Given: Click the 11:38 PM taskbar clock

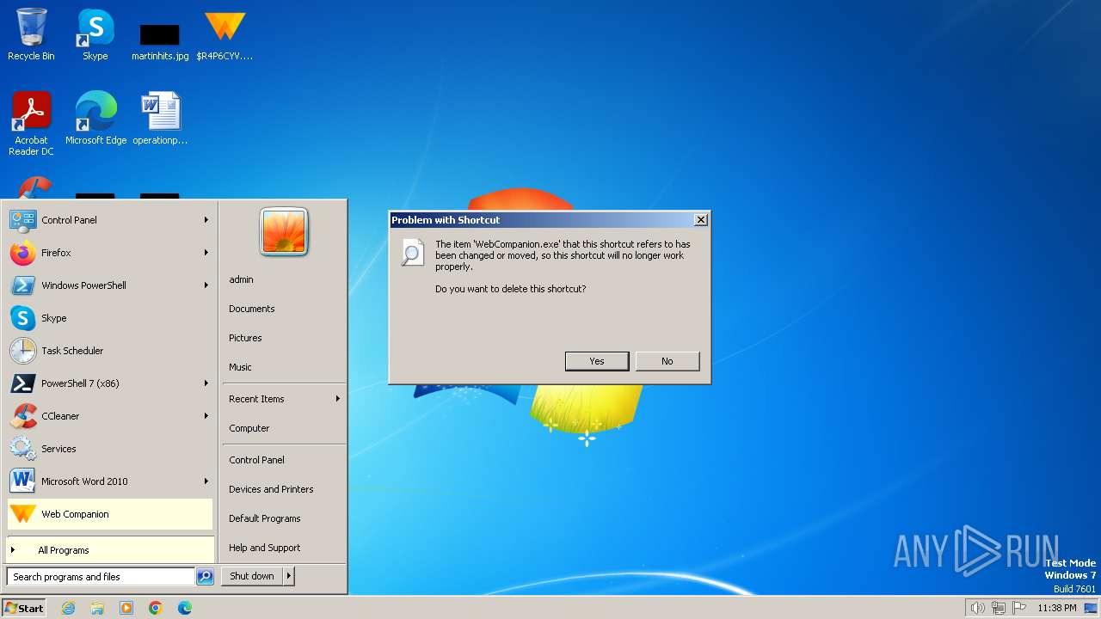Looking at the screenshot, I should [x=1057, y=608].
